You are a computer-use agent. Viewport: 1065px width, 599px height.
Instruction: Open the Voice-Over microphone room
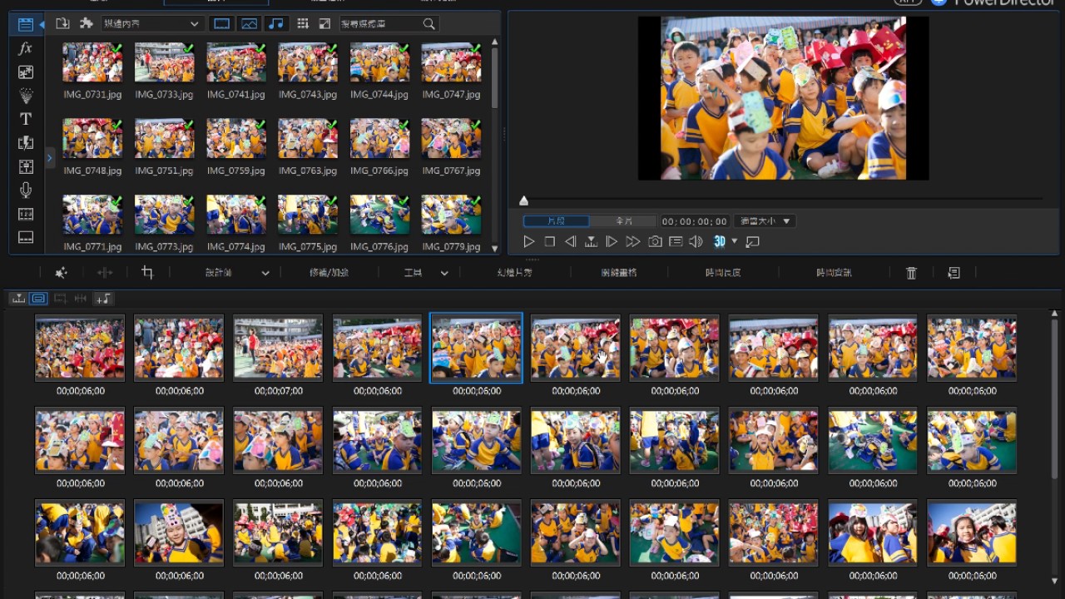point(26,191)
